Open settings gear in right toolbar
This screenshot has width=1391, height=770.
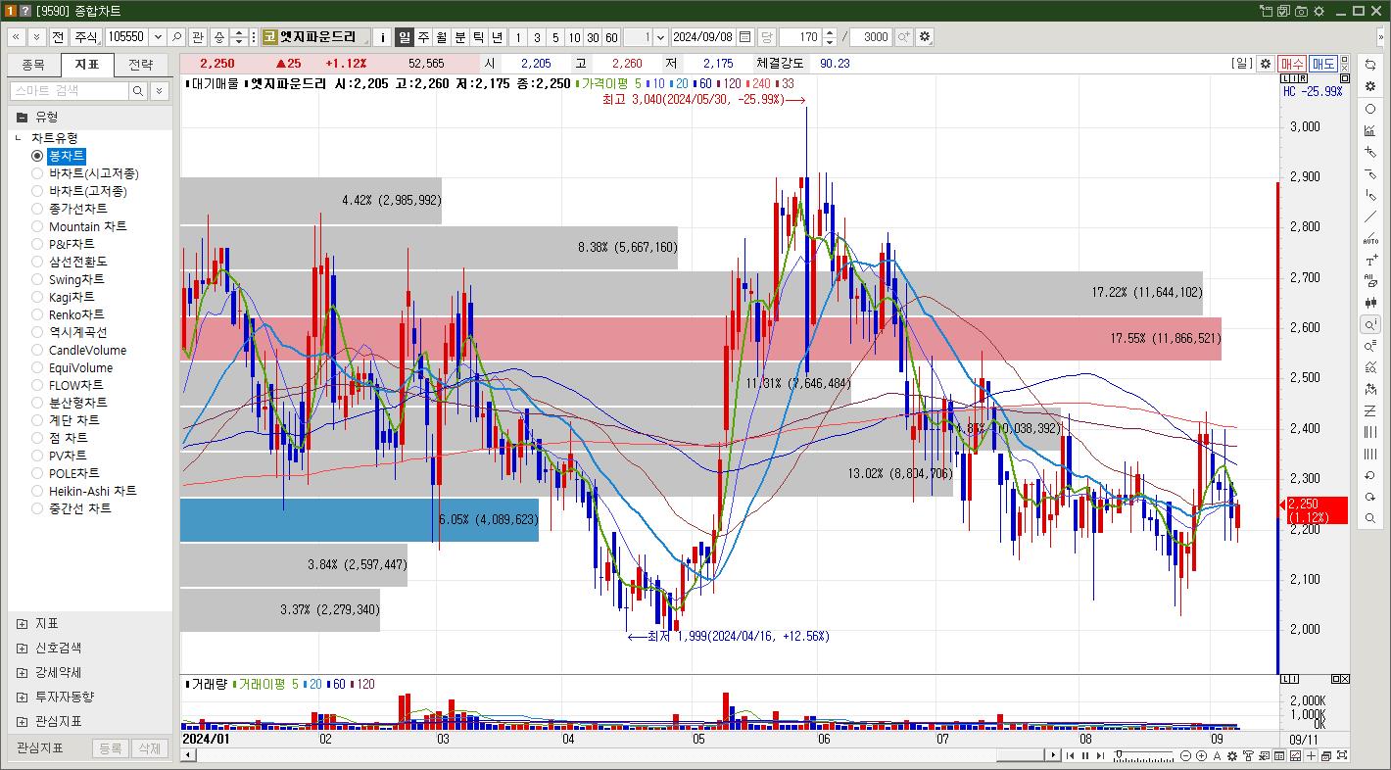[1370, 86]
